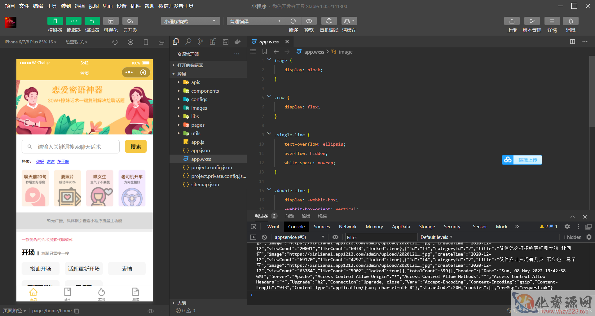Open project.config.json file
Image resolution: width=595 pixels, height=316 pixels.
[208, 168]
